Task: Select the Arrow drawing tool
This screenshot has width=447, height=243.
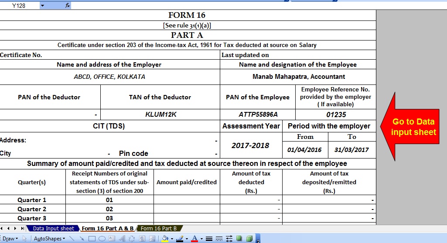Action: [82, 239]
